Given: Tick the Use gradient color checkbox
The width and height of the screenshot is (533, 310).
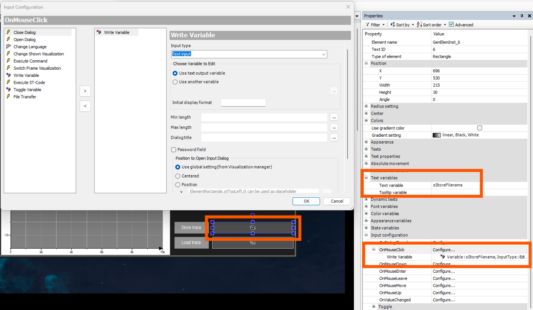Looking at the screenshot, I should pyautogui.click(x=480, y=128).
